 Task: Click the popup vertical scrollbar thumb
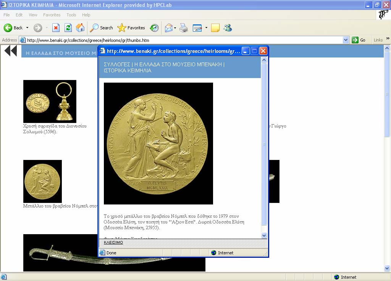(x=264, y=144)
